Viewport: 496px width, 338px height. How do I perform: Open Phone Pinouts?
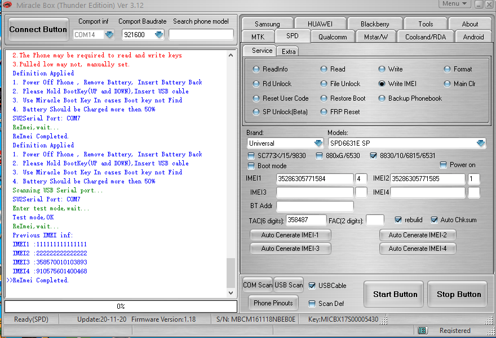pyautogui.click(x=273, y=303)
